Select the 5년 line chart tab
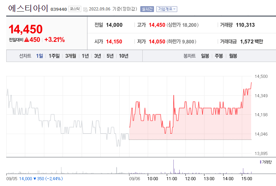This screenshot has width=276, height=186. tap(110, 56)
